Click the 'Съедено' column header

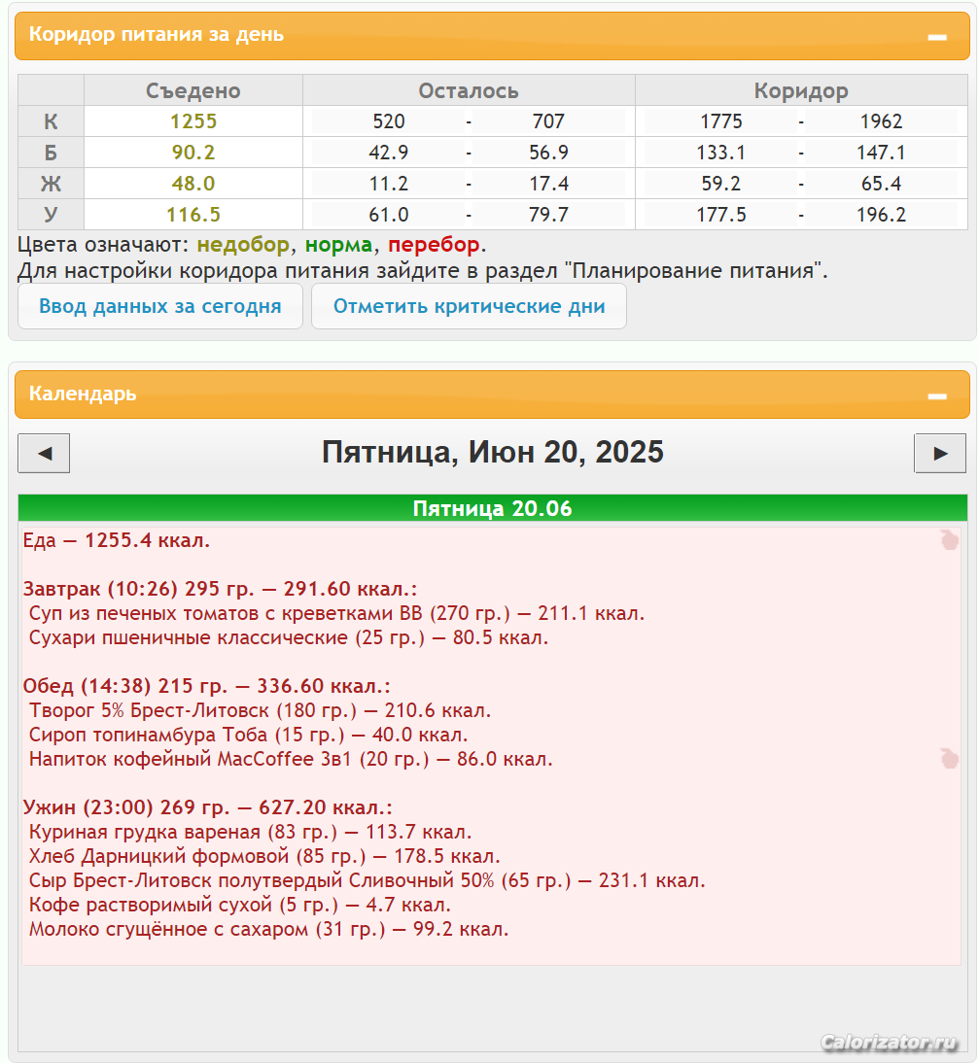coord(193,91)
